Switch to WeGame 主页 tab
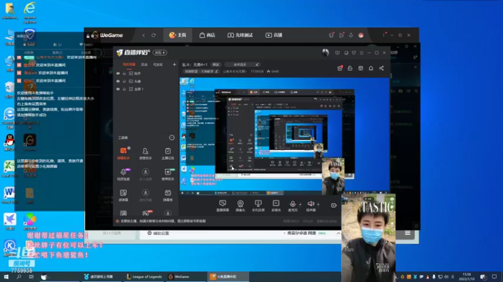This screenshot has width=503, height=282. [178, 35]
